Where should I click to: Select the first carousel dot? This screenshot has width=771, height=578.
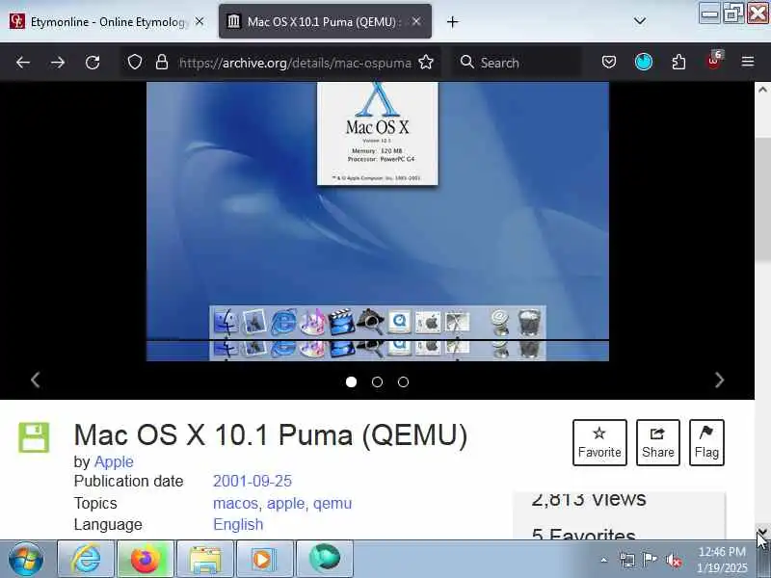click(351, 381)
